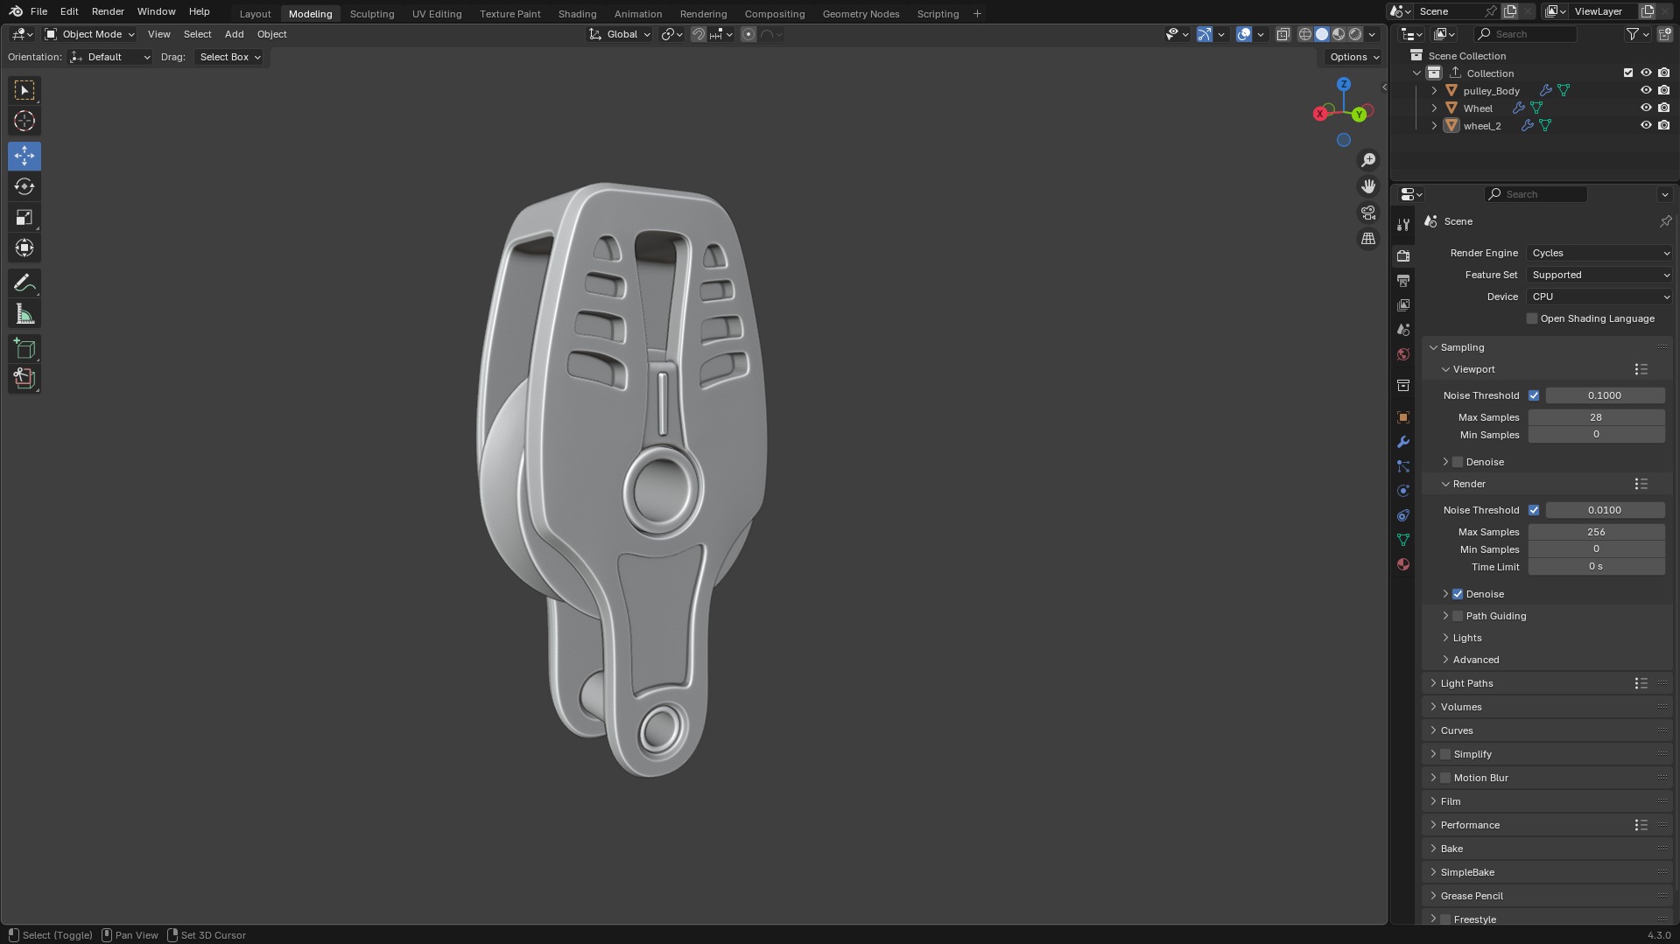Open the Render menu
Viewport: 1680px width, 944px height.
pos(108,11)
